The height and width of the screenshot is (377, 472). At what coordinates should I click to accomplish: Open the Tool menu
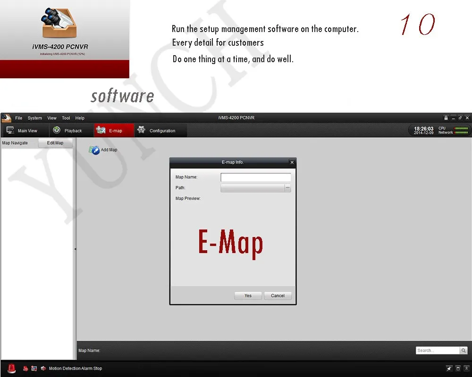click(66, 118)
